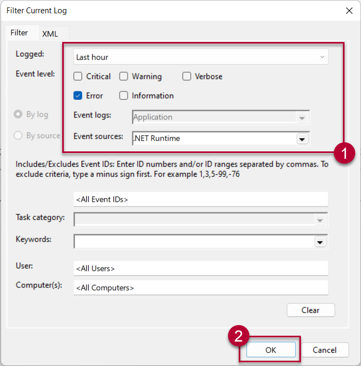The image size is (361, 366).
Task: Click the Task category dropdown arrow
Action: (x=320, y=220)
